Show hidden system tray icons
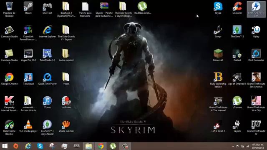This screenshot has height=150, width=267. point(233,146)
